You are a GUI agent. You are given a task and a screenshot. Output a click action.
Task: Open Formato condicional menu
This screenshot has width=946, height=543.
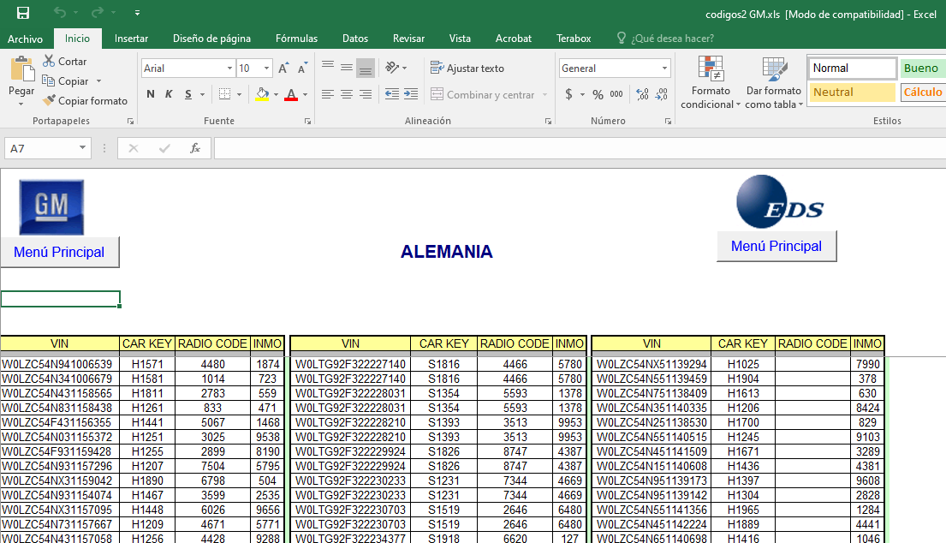coord(711,84)
